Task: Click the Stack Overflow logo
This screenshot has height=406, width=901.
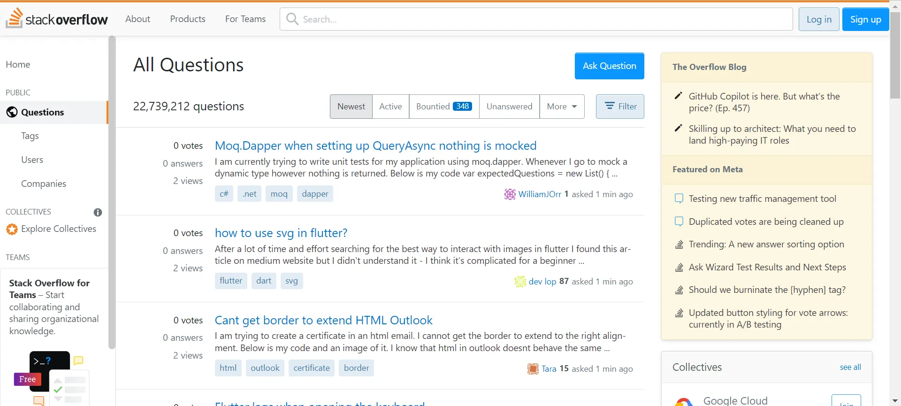Action: click(x=57, y=19)
